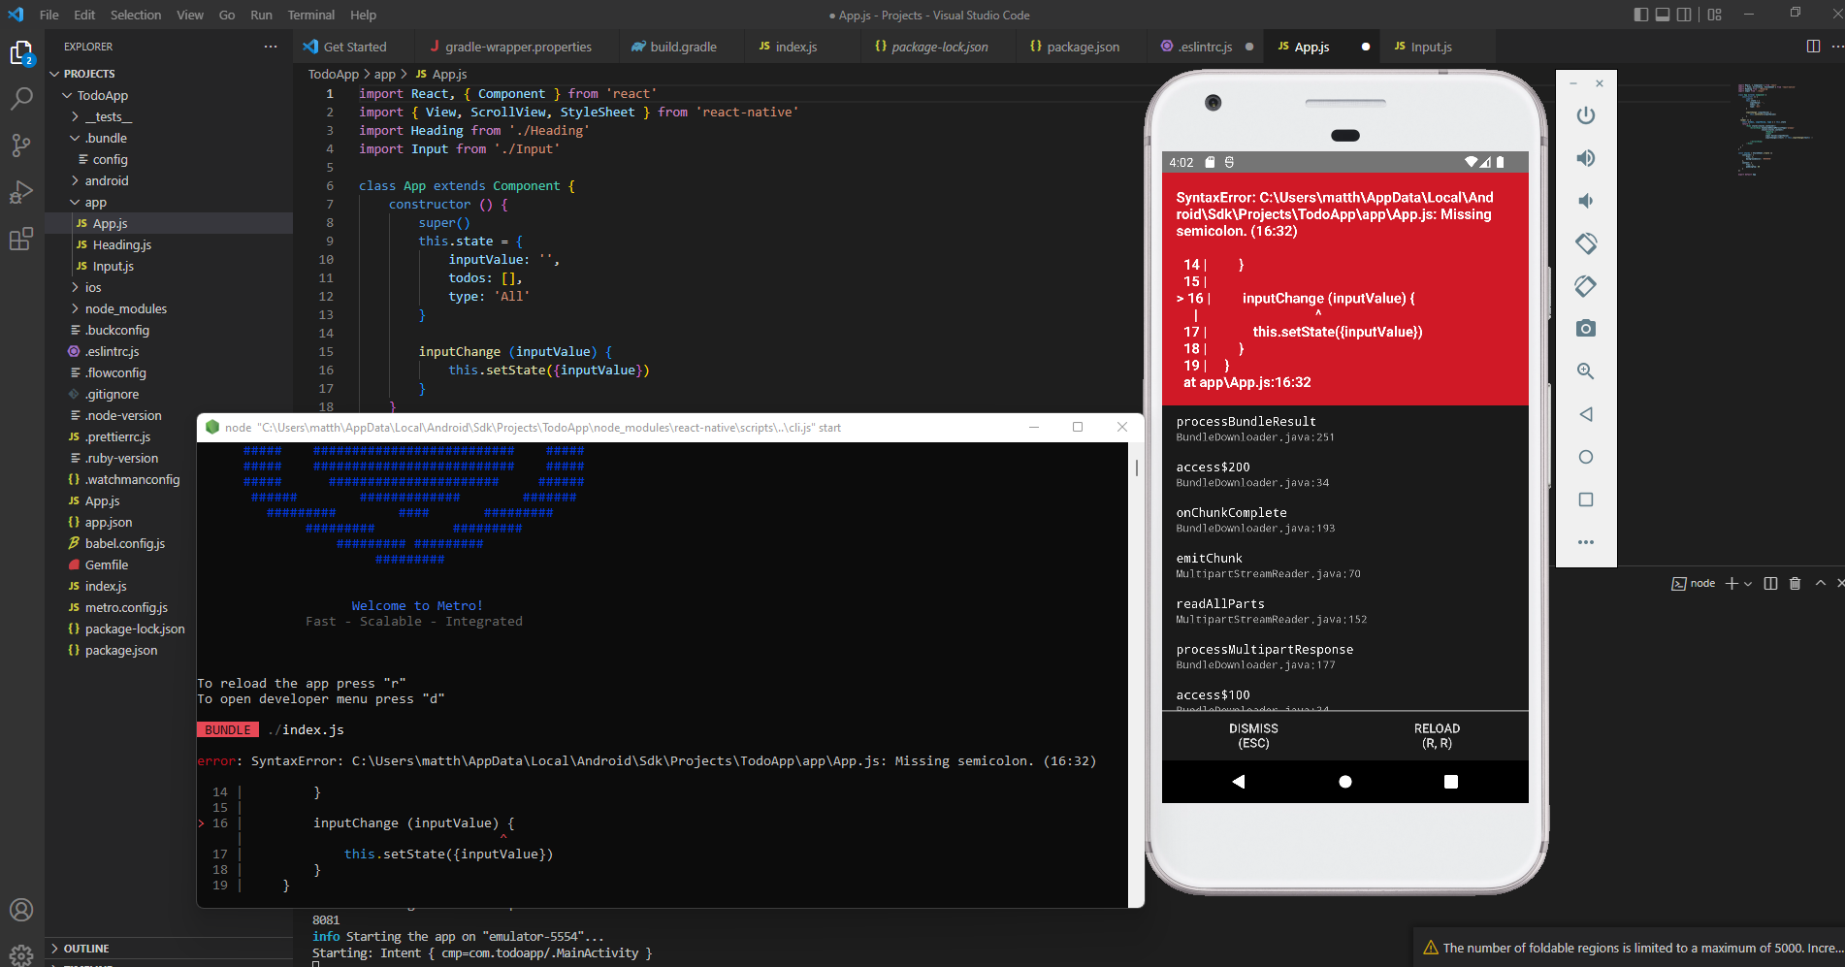Tap the Android home button on phone screen

pos(1345,782)
